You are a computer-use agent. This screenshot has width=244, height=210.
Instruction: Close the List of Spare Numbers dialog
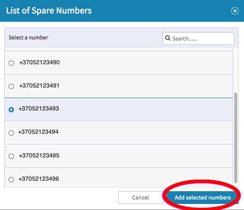click(235, 11)
